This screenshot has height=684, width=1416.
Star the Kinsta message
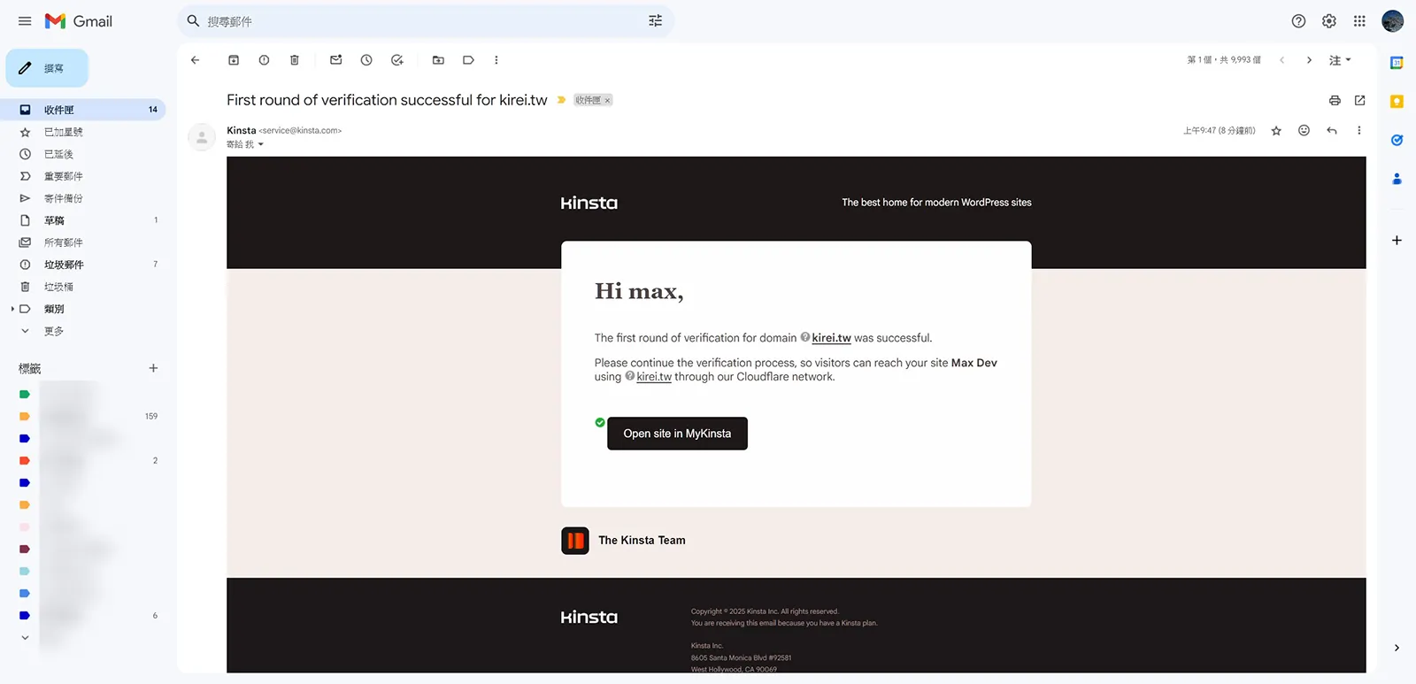[x=1276, y=131]
